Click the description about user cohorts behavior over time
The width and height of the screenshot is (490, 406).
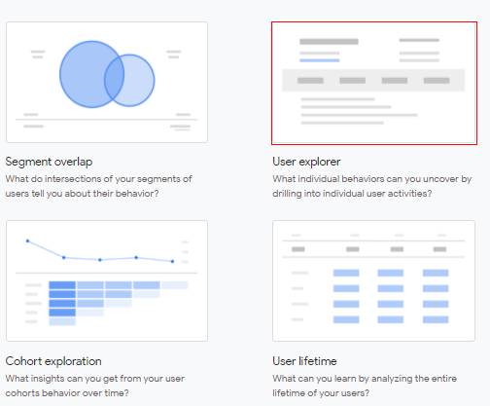[x=94, y=386]
